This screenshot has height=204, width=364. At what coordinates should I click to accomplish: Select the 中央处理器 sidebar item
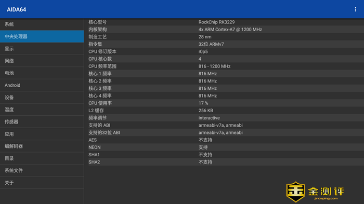(x=42, y=36)
